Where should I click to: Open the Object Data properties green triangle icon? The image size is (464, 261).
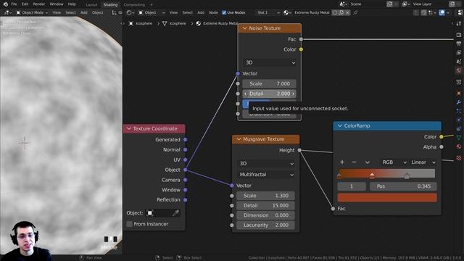[459, 137]
